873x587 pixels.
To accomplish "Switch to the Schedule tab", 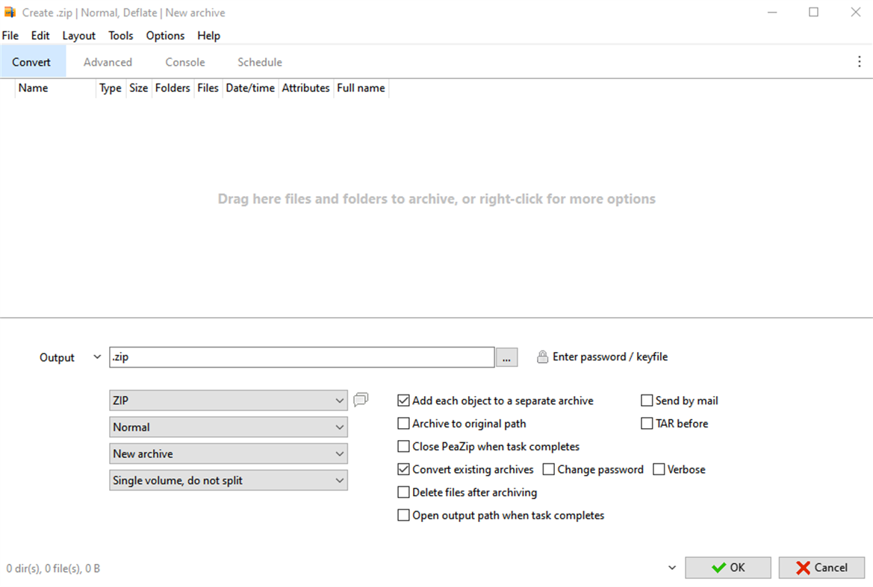I will point(260,62).
